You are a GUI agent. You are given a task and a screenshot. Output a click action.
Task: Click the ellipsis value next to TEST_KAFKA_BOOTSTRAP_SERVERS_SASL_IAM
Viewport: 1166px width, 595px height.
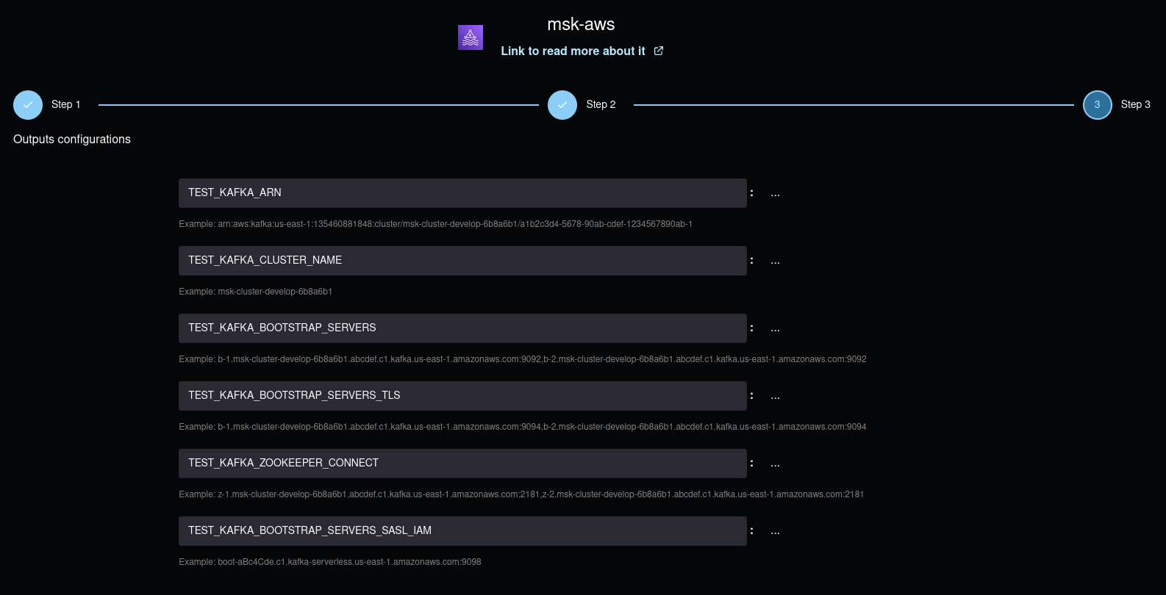775,532
